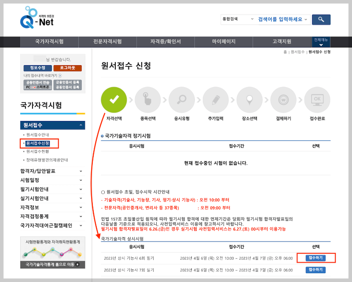
Task: Click the 장소선택 map pin step icon
Action: [249, 99]
